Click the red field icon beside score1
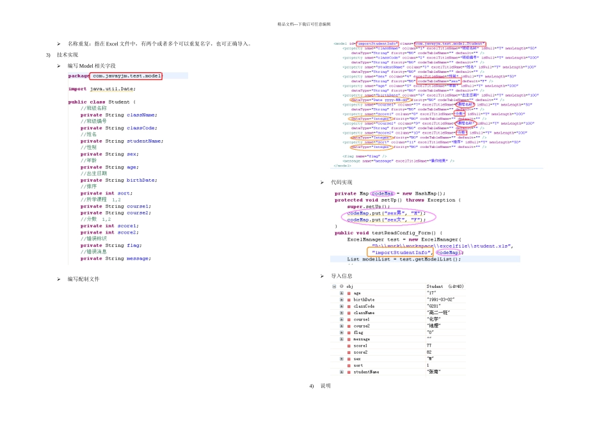 point(349,346)
